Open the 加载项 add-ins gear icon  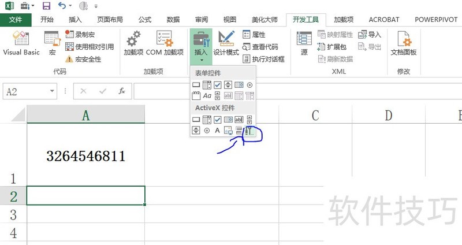(x=133, y=43)
